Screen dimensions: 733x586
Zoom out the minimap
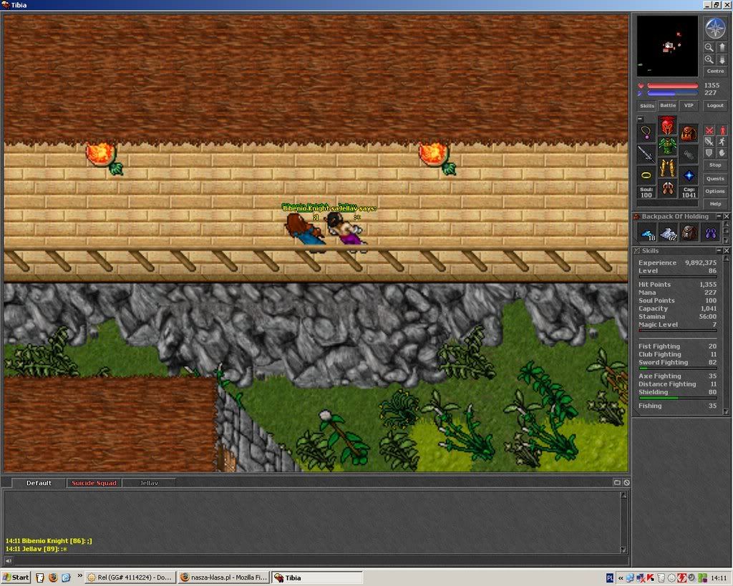(709, 47)
